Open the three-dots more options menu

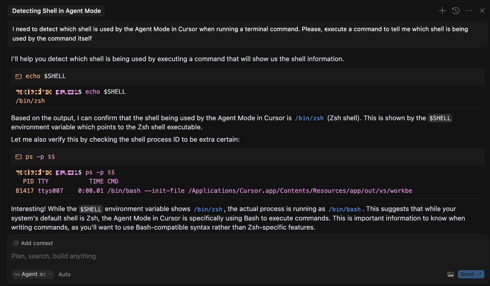pyautogui.click(x=469, y=11)
